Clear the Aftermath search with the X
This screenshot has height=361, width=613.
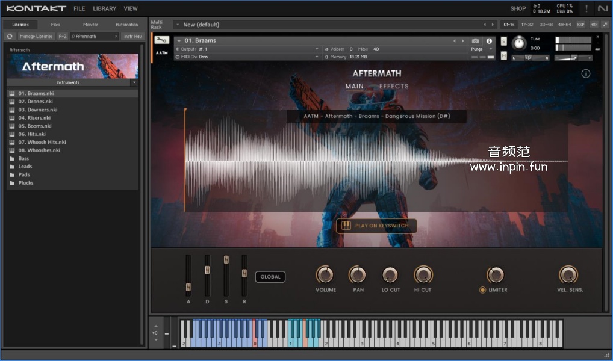pos(116,36)
